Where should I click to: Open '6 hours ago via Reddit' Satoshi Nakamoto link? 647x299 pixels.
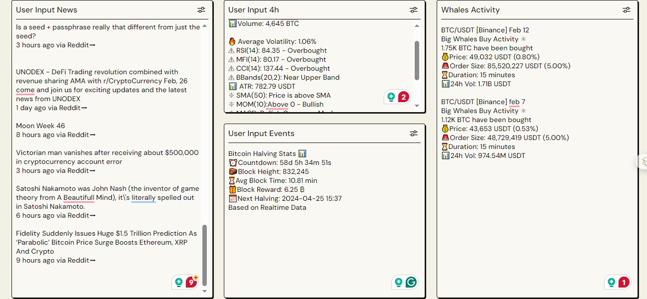(x=55, y=215)
